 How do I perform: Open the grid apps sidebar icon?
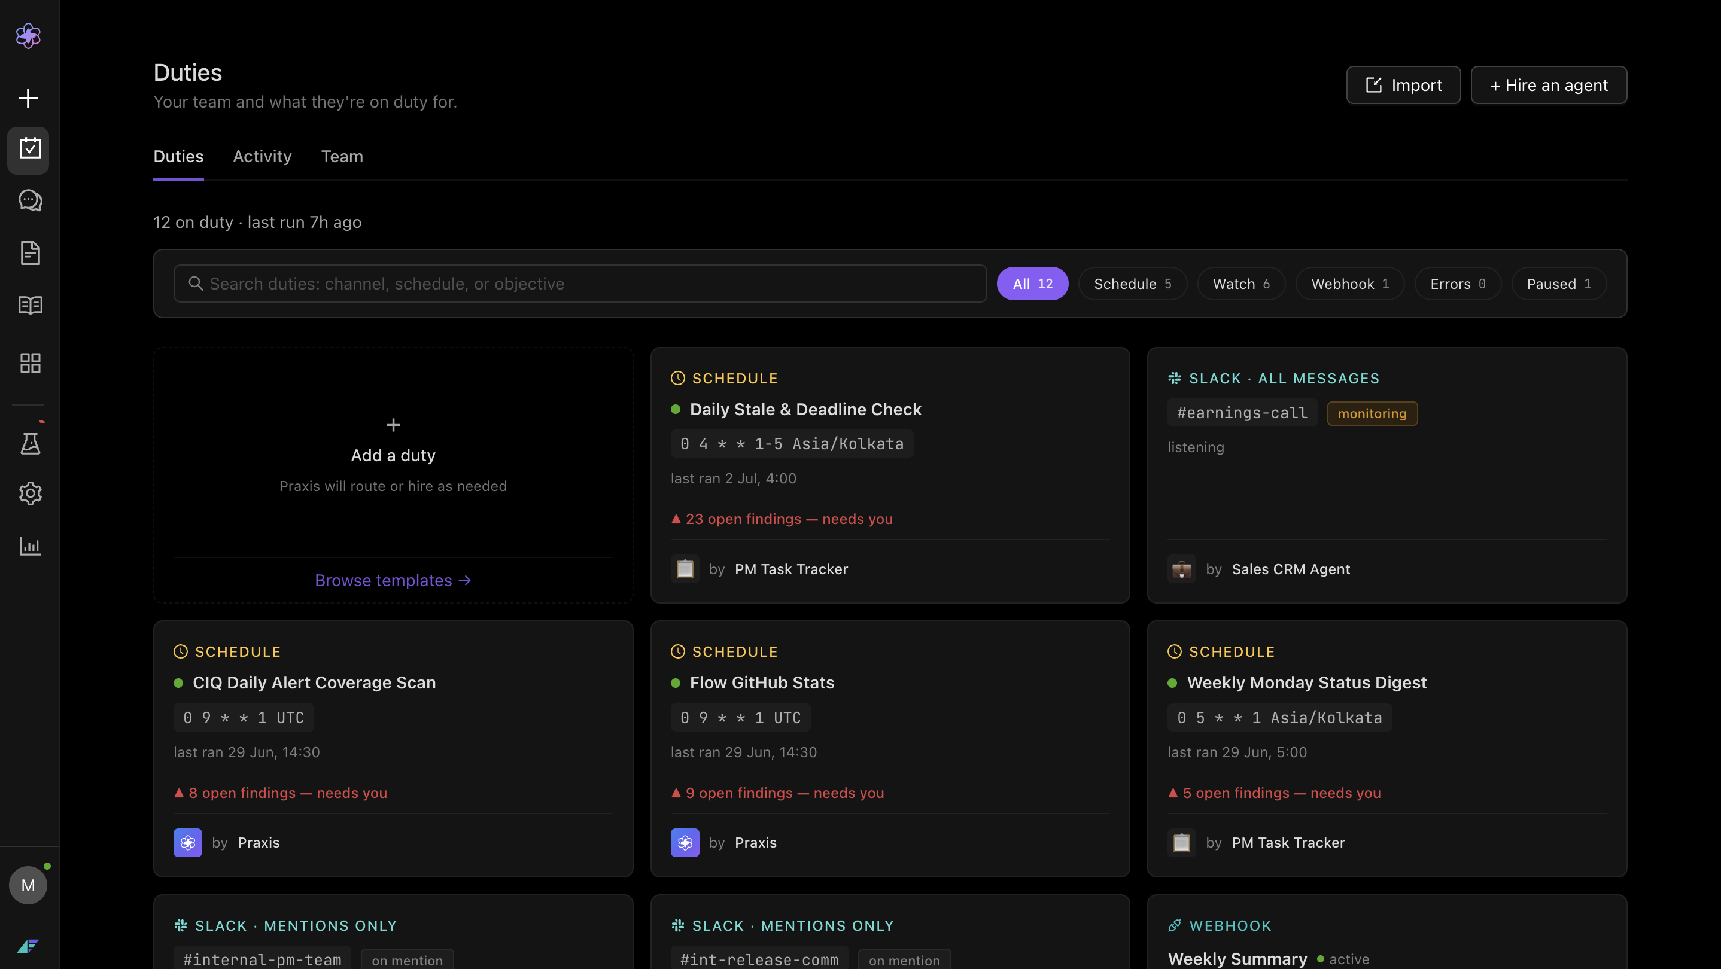pos(30,363)
